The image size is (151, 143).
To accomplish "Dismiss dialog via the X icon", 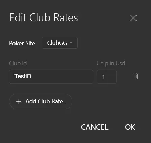I will click(133, 18).
